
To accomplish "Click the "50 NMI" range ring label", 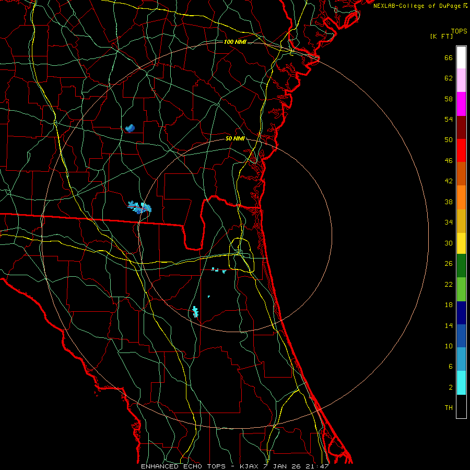I will point(235,138).
